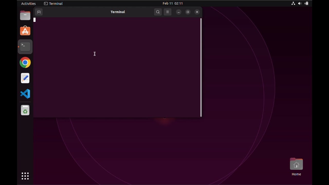Screen dimensions: 329x185
Task: Click the network status icon
Action: (293, 4)
